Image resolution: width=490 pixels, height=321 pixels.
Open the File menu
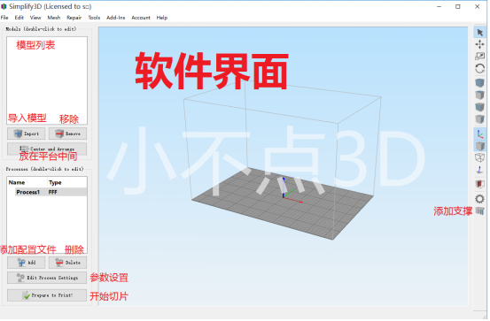[x=4, y=18]
